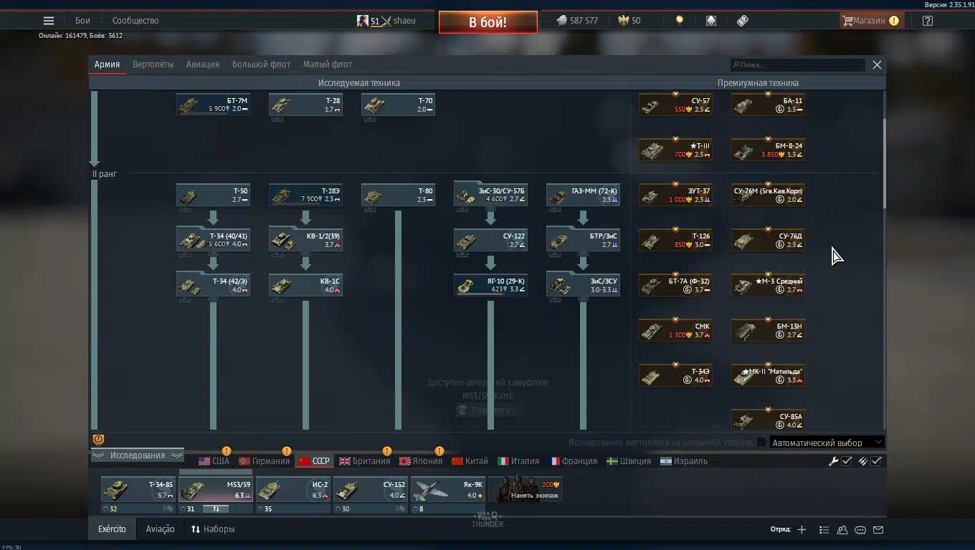Collapse the Исследования panel
This screenshot has width=975, height=550.
[137, 455]
